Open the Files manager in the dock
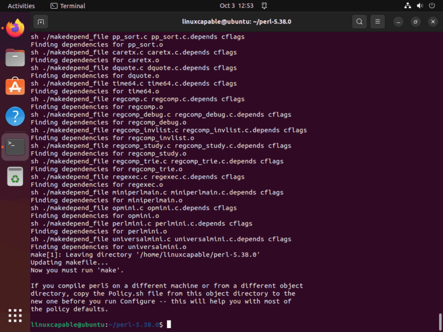The width and height of the screenshot is (443, 332). (x=15, y=57)
